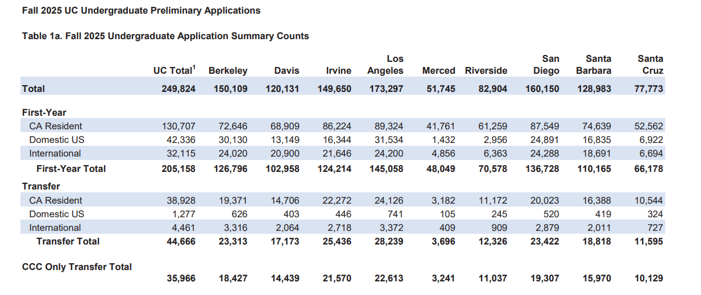Click the 'Transfer' section heading
Screen dimensions: 701x295
pyautogui.click(x=41, y=186)
